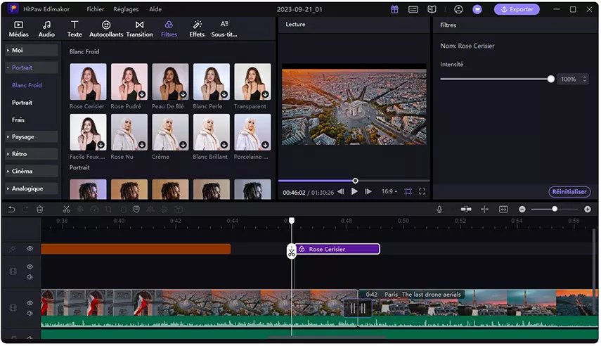Toggle the timeline snapping icon
The width and height of the screenshot is (601, 346).
(466, 210)
